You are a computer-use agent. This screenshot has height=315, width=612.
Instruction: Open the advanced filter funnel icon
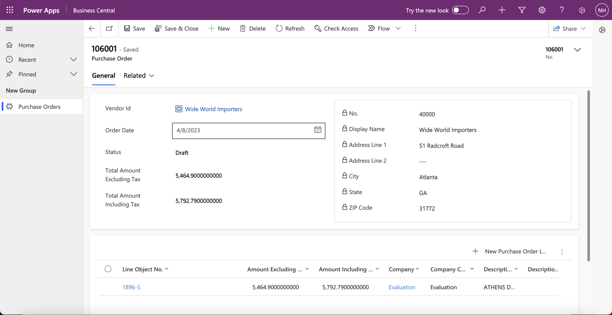point(522,10)
